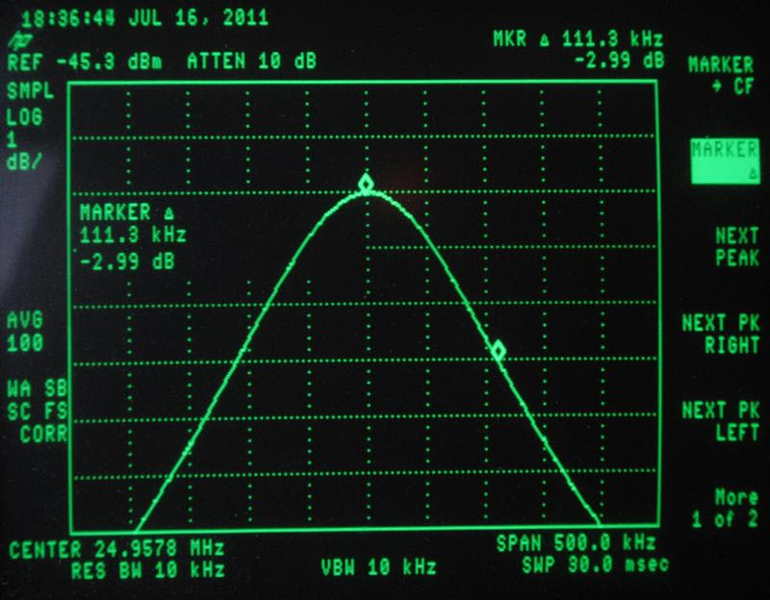The image size is (770, 600).
Task: Click the reference marker diamond at peak
Action: pyautogui.click(x=366, y=184)
